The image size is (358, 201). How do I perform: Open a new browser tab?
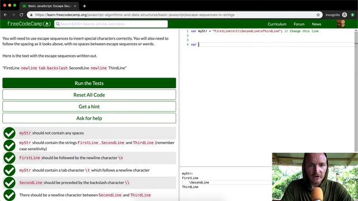84,6
